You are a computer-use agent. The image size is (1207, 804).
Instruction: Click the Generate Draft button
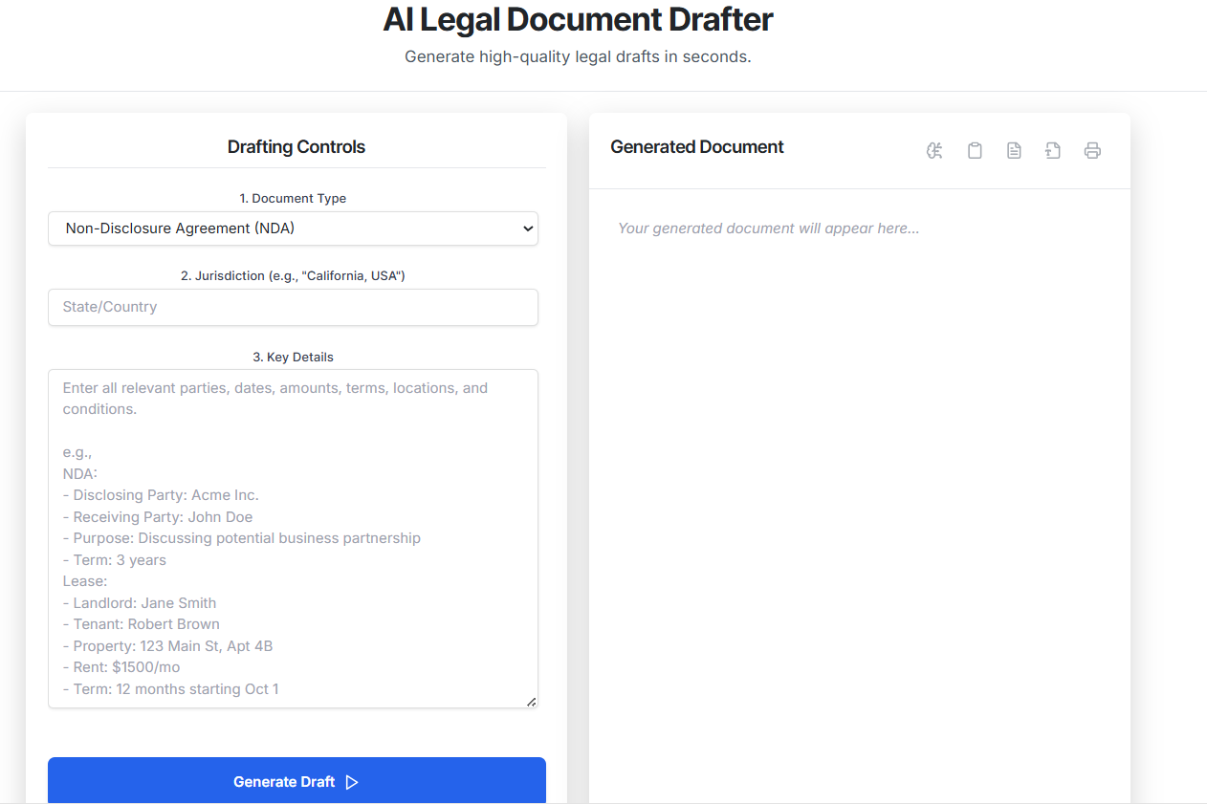[296, 781]
